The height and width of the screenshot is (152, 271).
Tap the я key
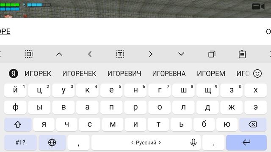(x=44, y=124)
